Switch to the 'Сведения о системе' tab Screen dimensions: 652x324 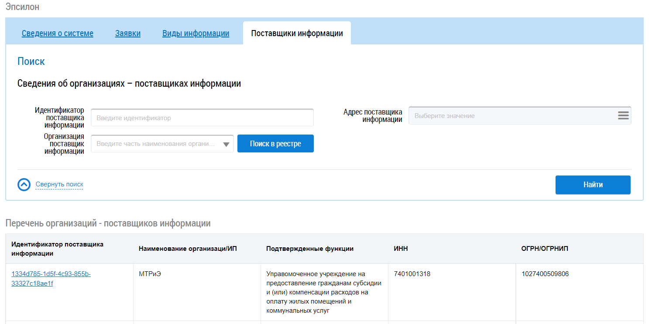point(58,34)
